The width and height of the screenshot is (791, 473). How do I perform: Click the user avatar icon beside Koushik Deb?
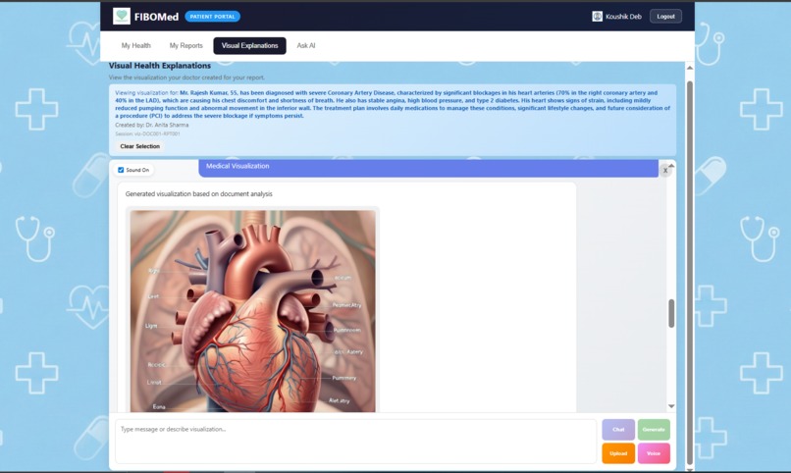597,17
